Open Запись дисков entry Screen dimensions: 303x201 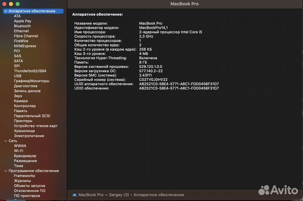[27, 91]
